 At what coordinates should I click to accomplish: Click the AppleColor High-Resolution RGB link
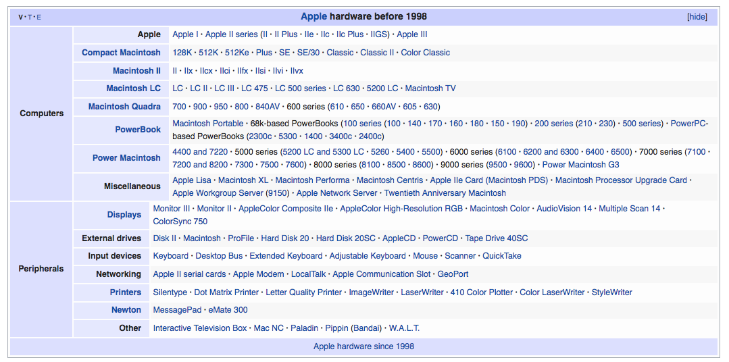[x=401, y=209]
